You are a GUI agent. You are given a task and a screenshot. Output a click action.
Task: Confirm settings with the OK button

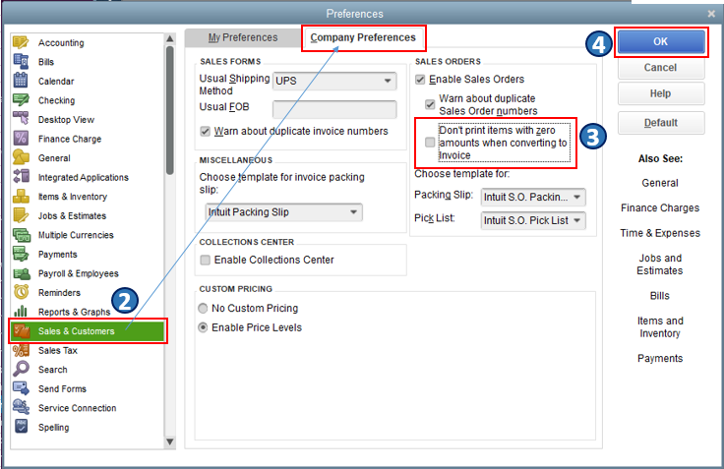click(x=661, y=41)
